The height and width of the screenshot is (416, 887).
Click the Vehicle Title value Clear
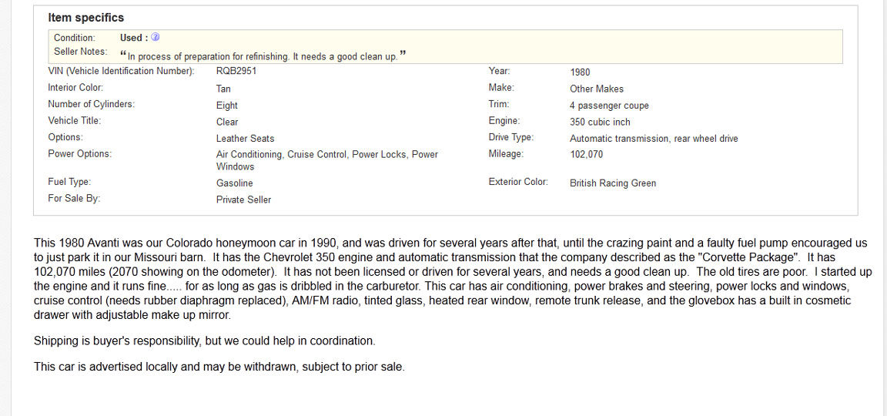coord(227,122)
